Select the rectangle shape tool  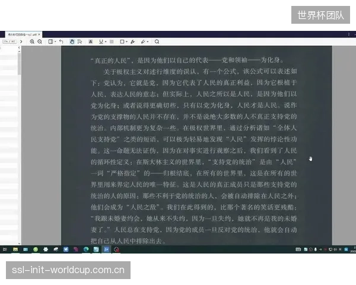click(x=122, y=42)
